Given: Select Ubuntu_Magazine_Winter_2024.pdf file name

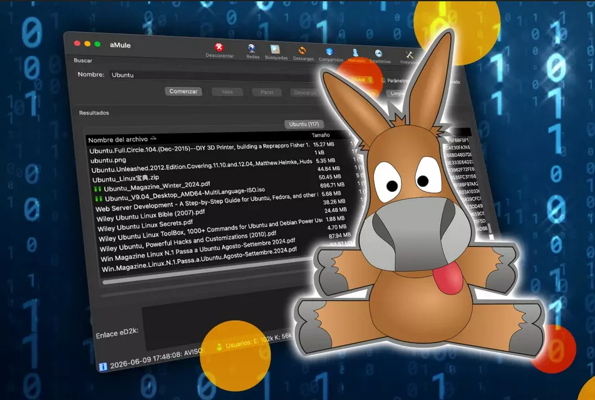Looking at the screenshot, I should [157, 186].
